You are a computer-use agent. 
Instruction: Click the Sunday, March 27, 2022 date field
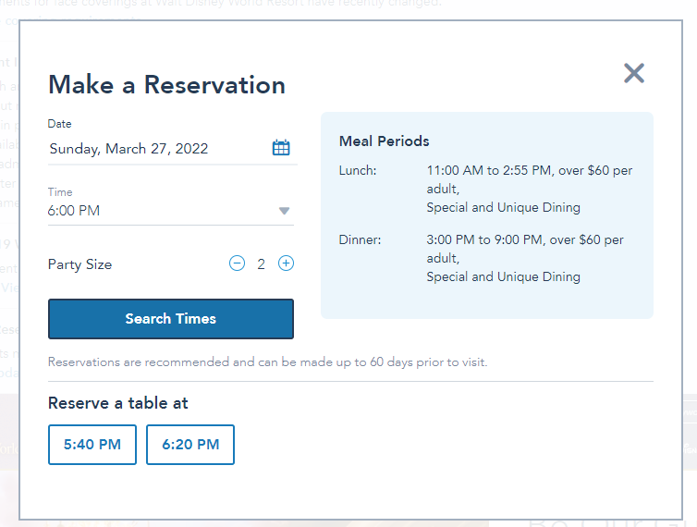pyautogui.click(x=129, y=149)
